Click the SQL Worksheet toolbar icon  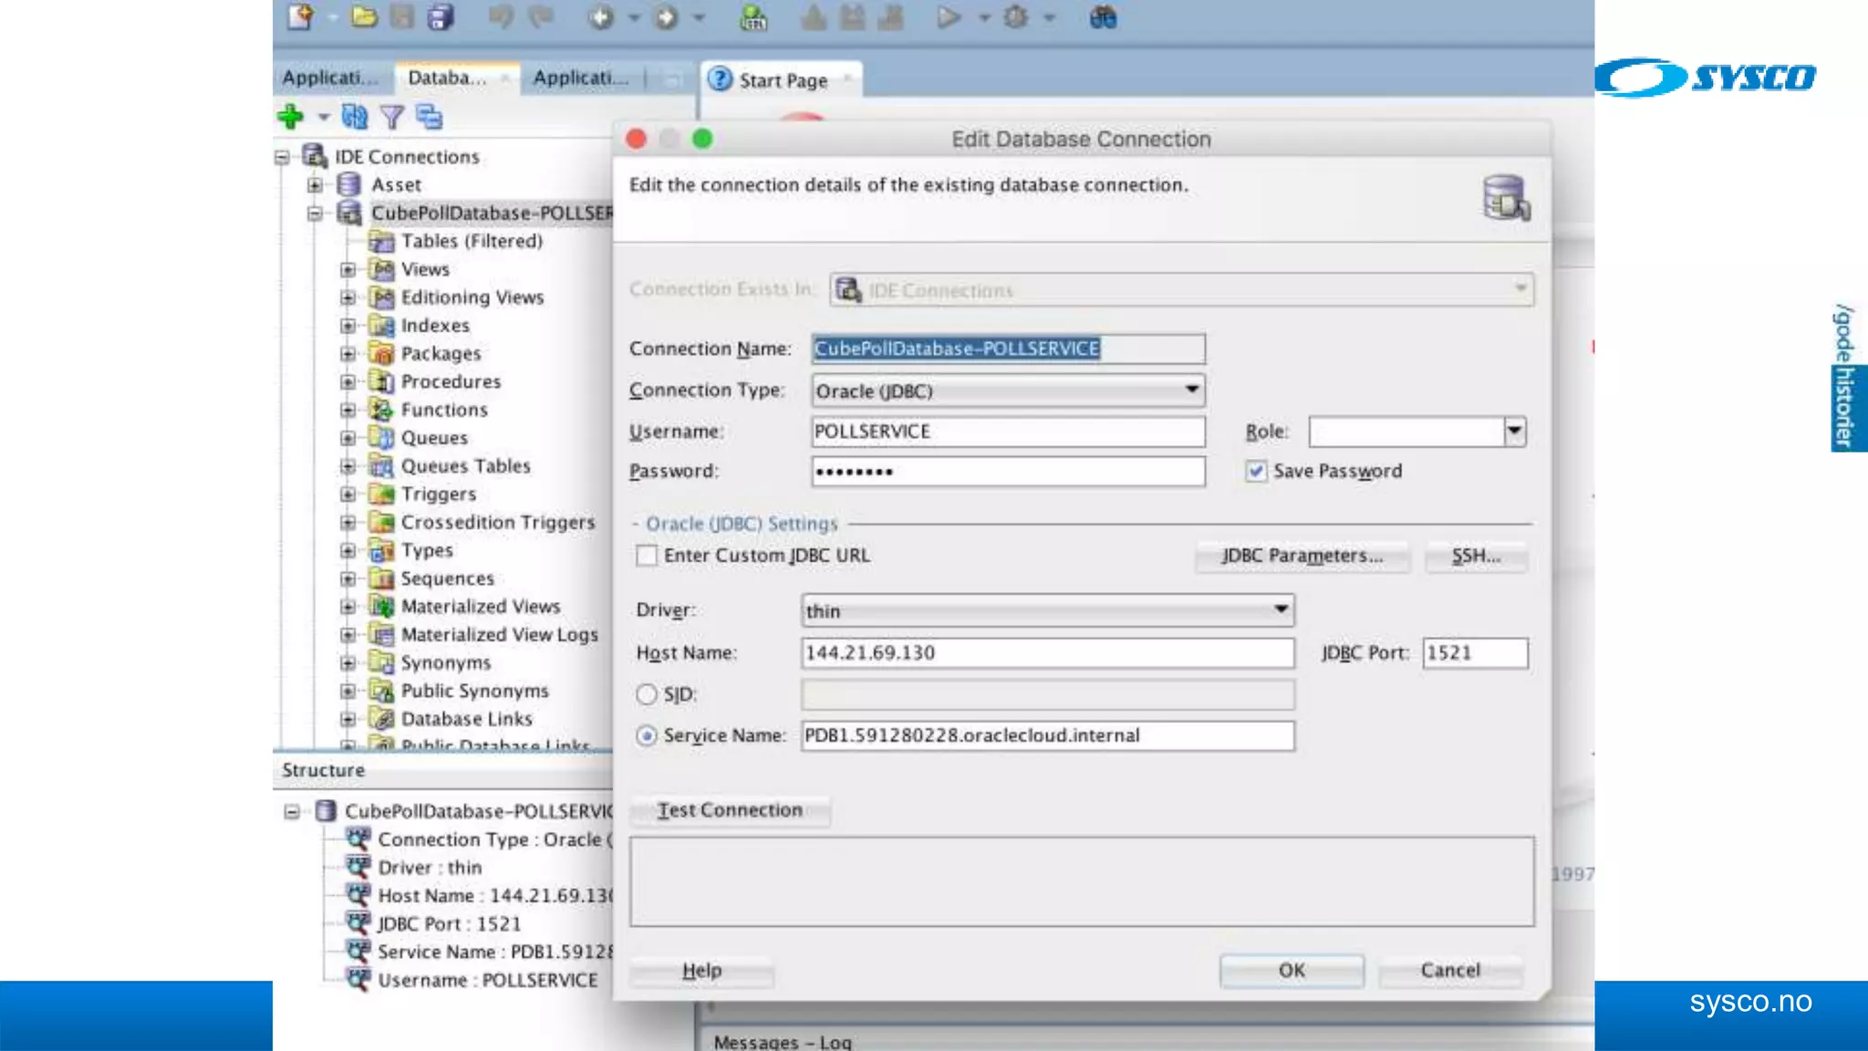click(753, 17)
